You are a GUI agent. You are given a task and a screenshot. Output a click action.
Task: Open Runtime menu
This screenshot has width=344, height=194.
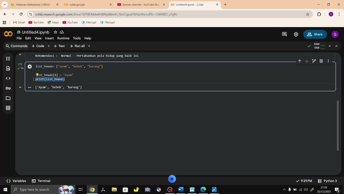click(63, 38)
